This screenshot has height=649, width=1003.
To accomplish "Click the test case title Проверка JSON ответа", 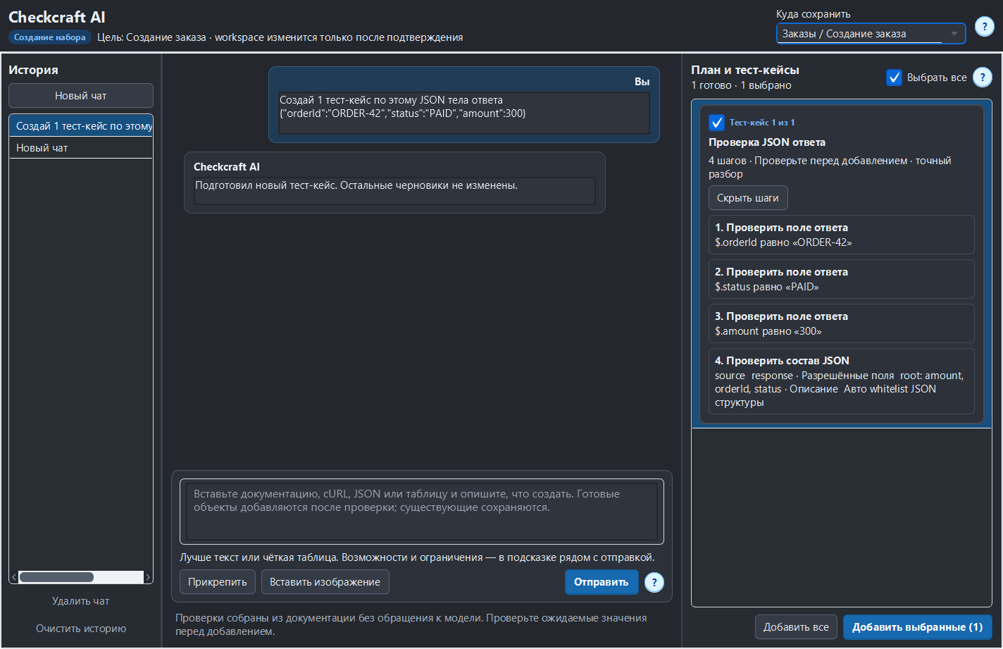I will [767, 142].
